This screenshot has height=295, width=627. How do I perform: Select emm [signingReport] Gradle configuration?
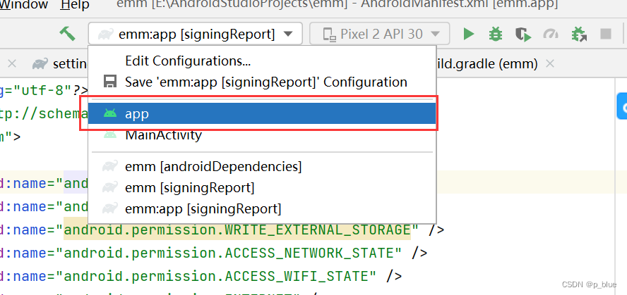[x=262, y=187]
